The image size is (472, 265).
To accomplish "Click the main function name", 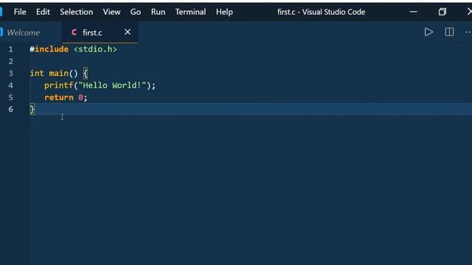I will click(59, 74).
